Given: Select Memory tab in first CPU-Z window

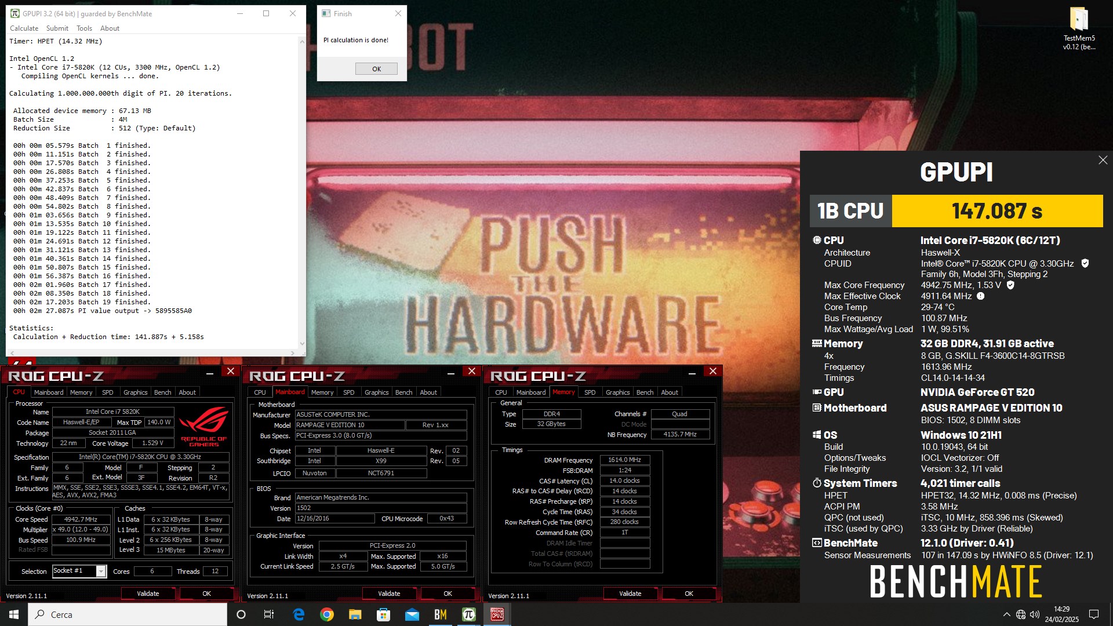Looking at the screenshot, I should tap(81, 392).
